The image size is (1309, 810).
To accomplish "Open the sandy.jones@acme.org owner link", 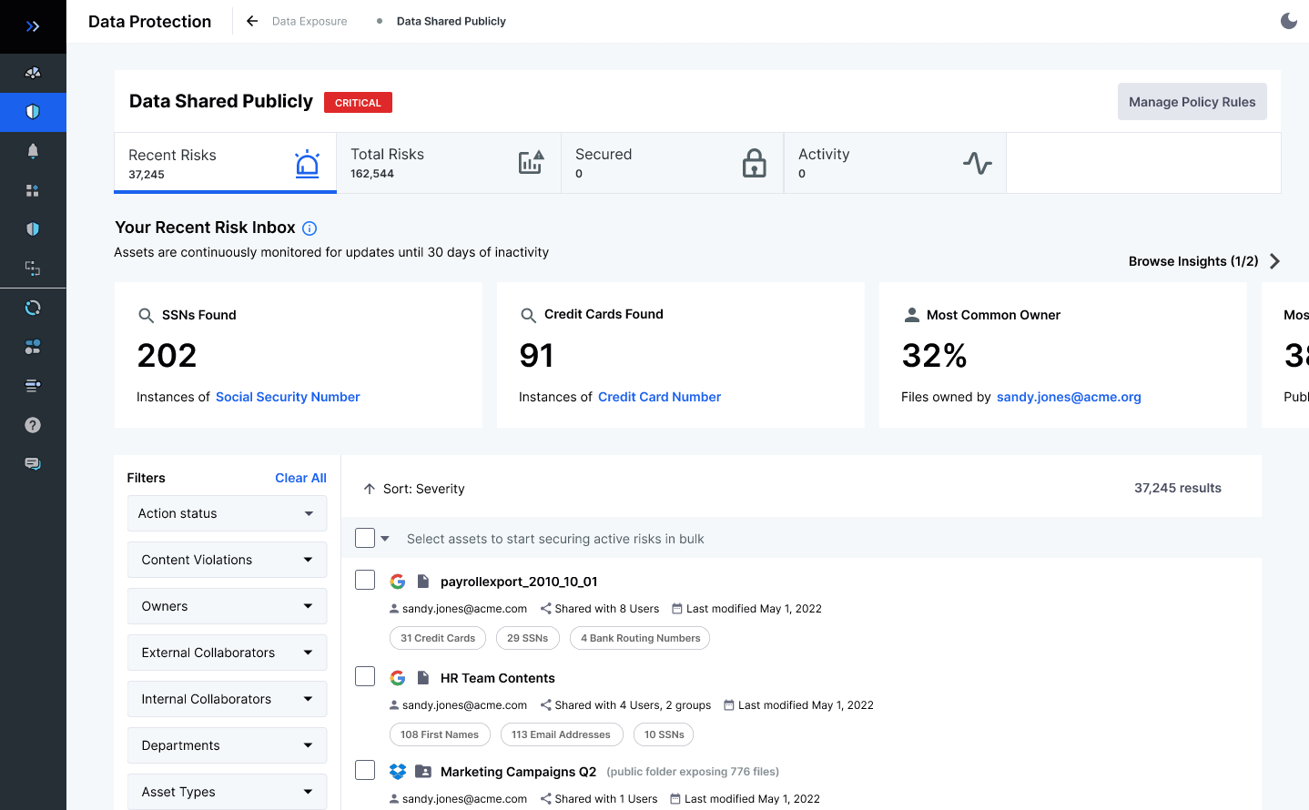I will (1069, 397).
